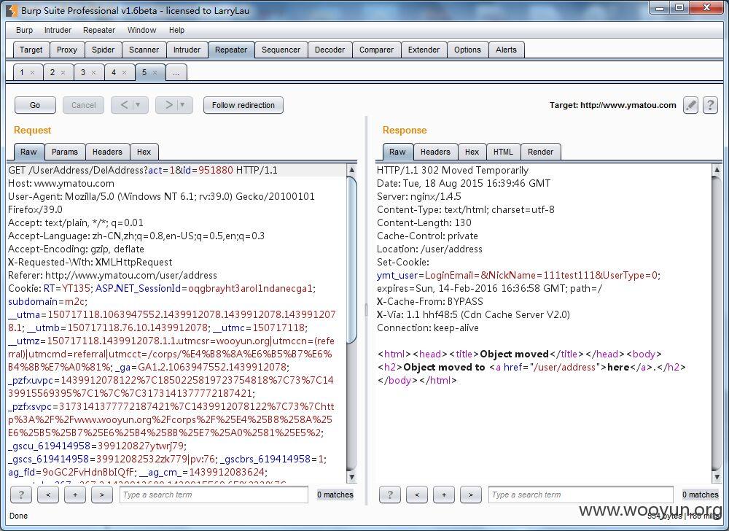Switch to the Sequencer tool tab
Viewport: 729px width, 531px height.
pos(281,50)
